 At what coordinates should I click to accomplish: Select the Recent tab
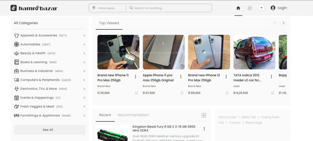click(105, 115)
